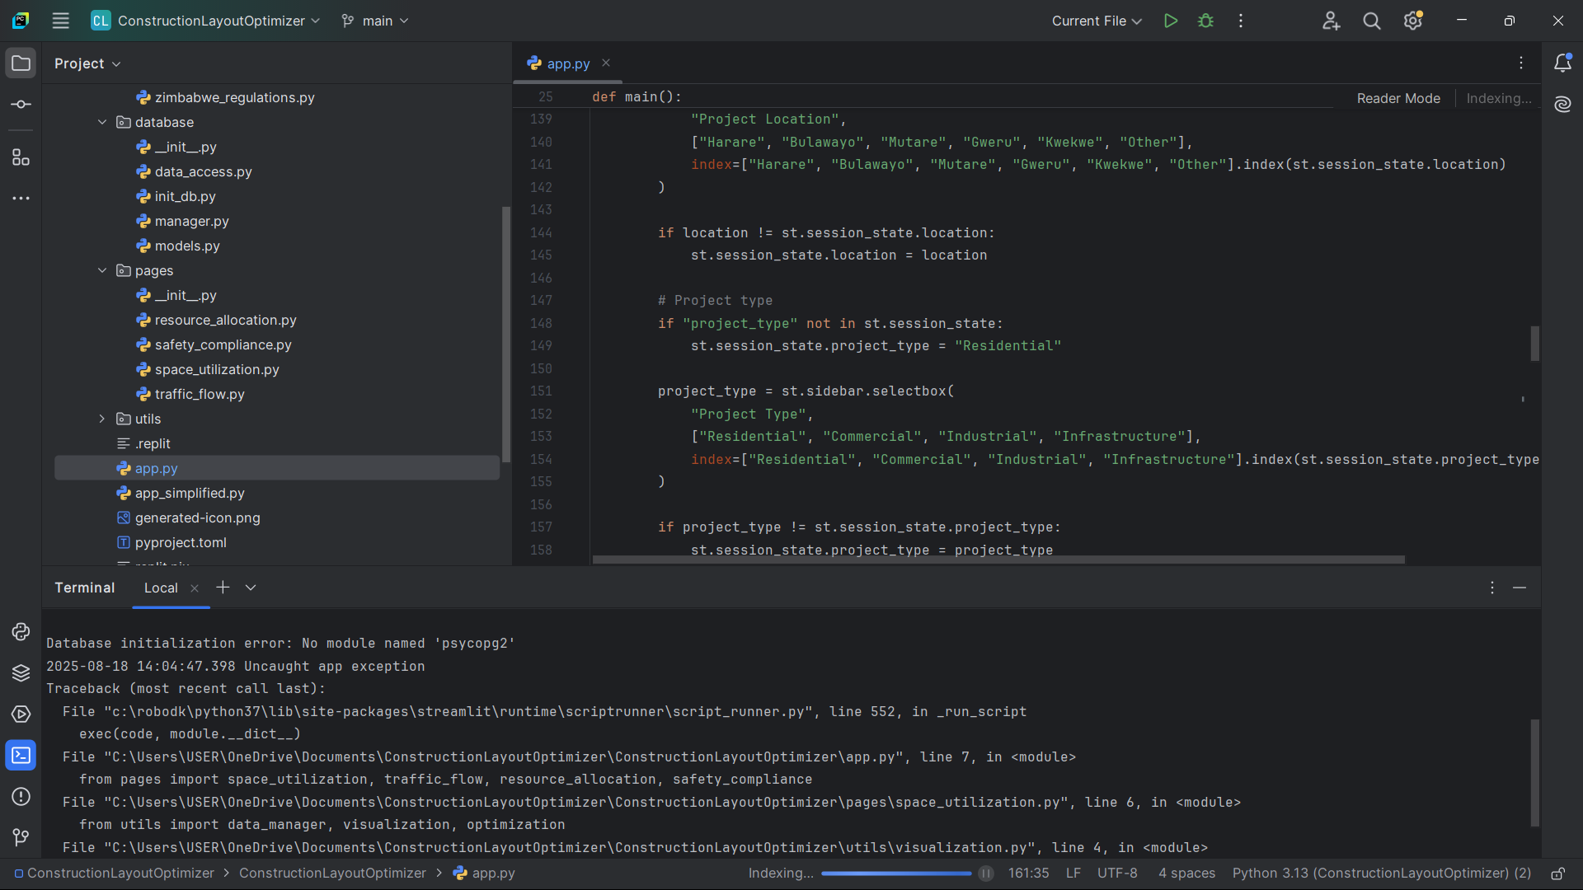Viewport: 1583px width, 890px height.
Task: Open the Git version control icon
Action: point(21,837)
